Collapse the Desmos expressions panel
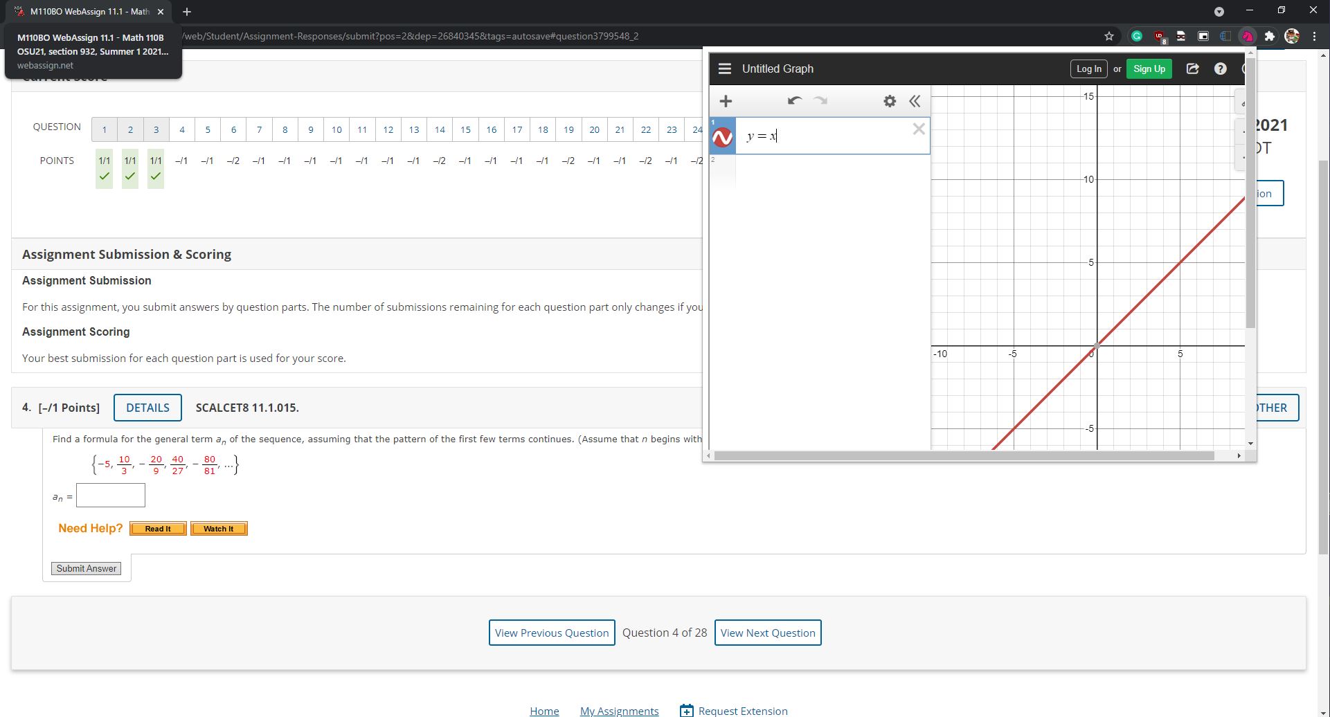 click(915, 101)
